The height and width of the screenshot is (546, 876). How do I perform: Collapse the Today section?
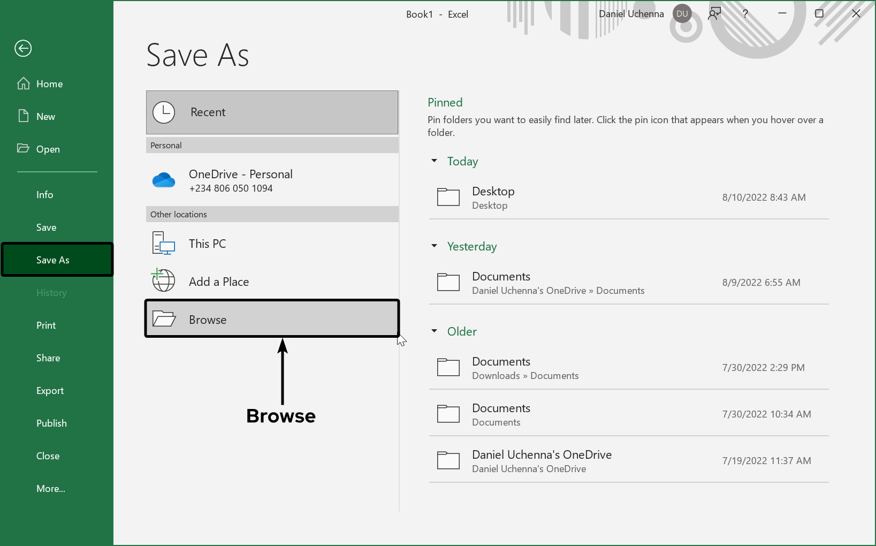point(434,161)
